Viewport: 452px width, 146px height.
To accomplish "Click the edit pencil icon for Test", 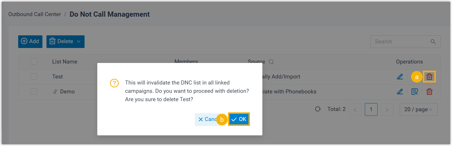I will (x=400, y=77).
